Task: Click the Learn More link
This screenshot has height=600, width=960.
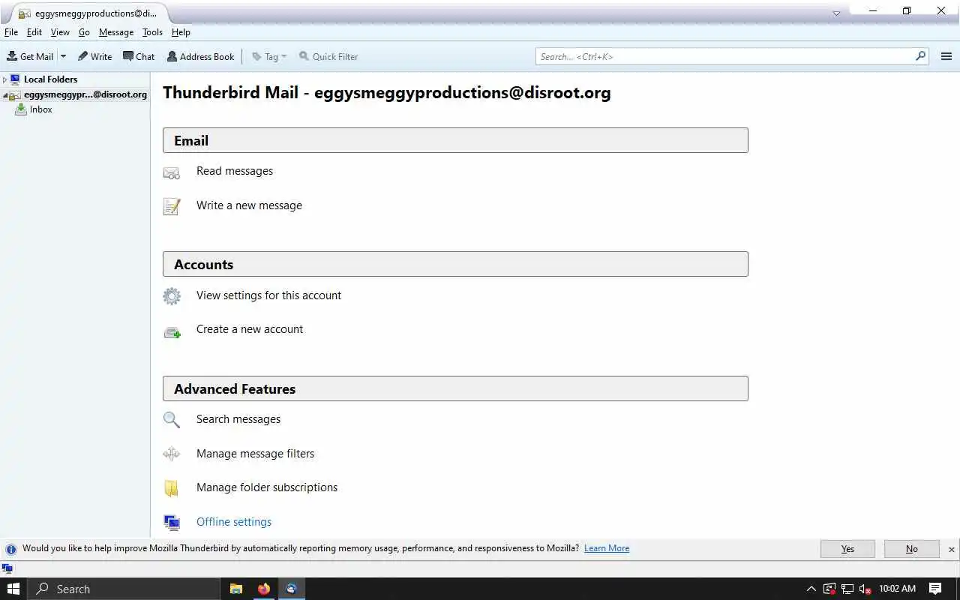Action: (x=607, y=548)
